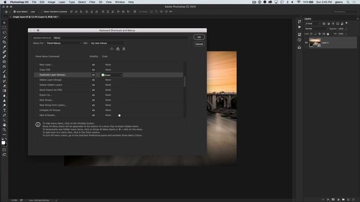
Task: Select the Clone Stamp tool
Action: tap(4, 76)
